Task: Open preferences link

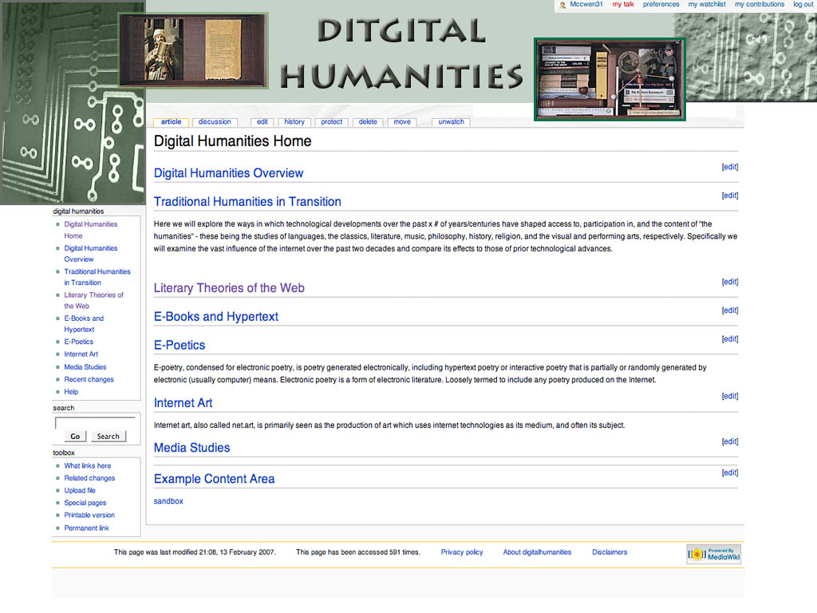Action: pyautogui.click(x=661, y=4)
